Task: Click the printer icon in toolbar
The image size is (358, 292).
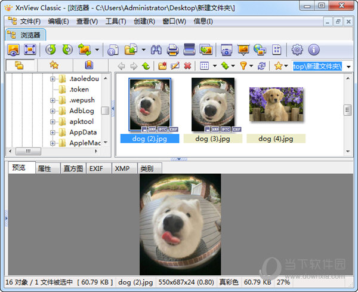Action: [173, 50]
